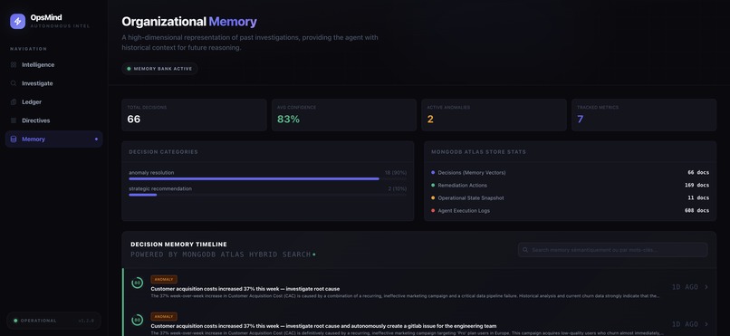
Task: Click the Operational status label in sidebar footer
Action: pyautogui.click(x=38, y=321)
